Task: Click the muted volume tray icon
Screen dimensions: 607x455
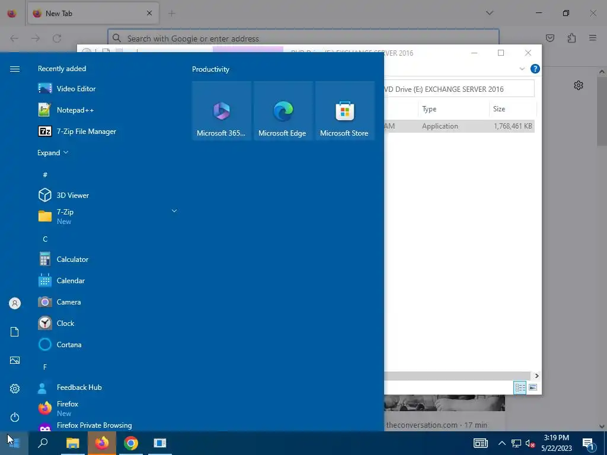Action: coord(531,443)
